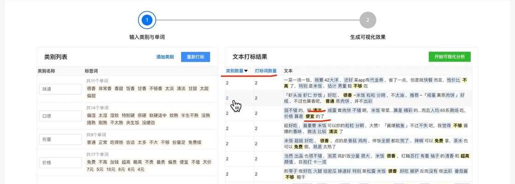Click the 略高 tag word
Viewport: 515px width, 184px height.
tap(137, 162)
